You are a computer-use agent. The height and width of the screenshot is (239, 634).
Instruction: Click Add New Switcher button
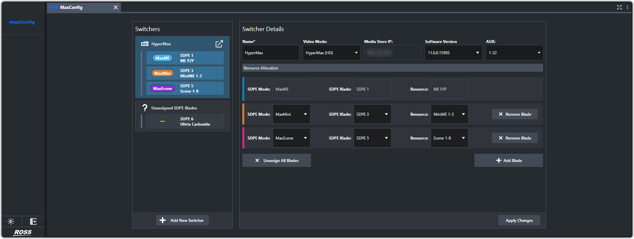tap(182, 220)
